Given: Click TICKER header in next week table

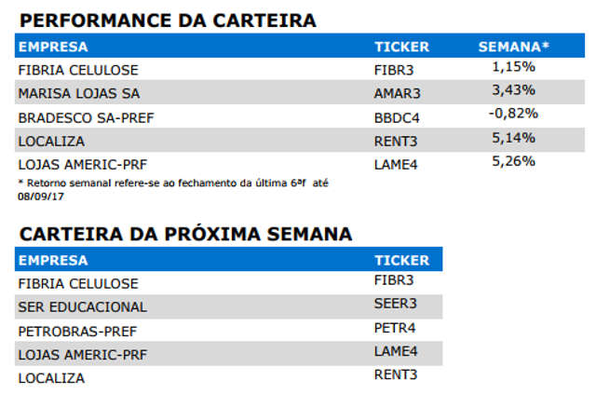Looking at the screenshot, I should (401, 261).
